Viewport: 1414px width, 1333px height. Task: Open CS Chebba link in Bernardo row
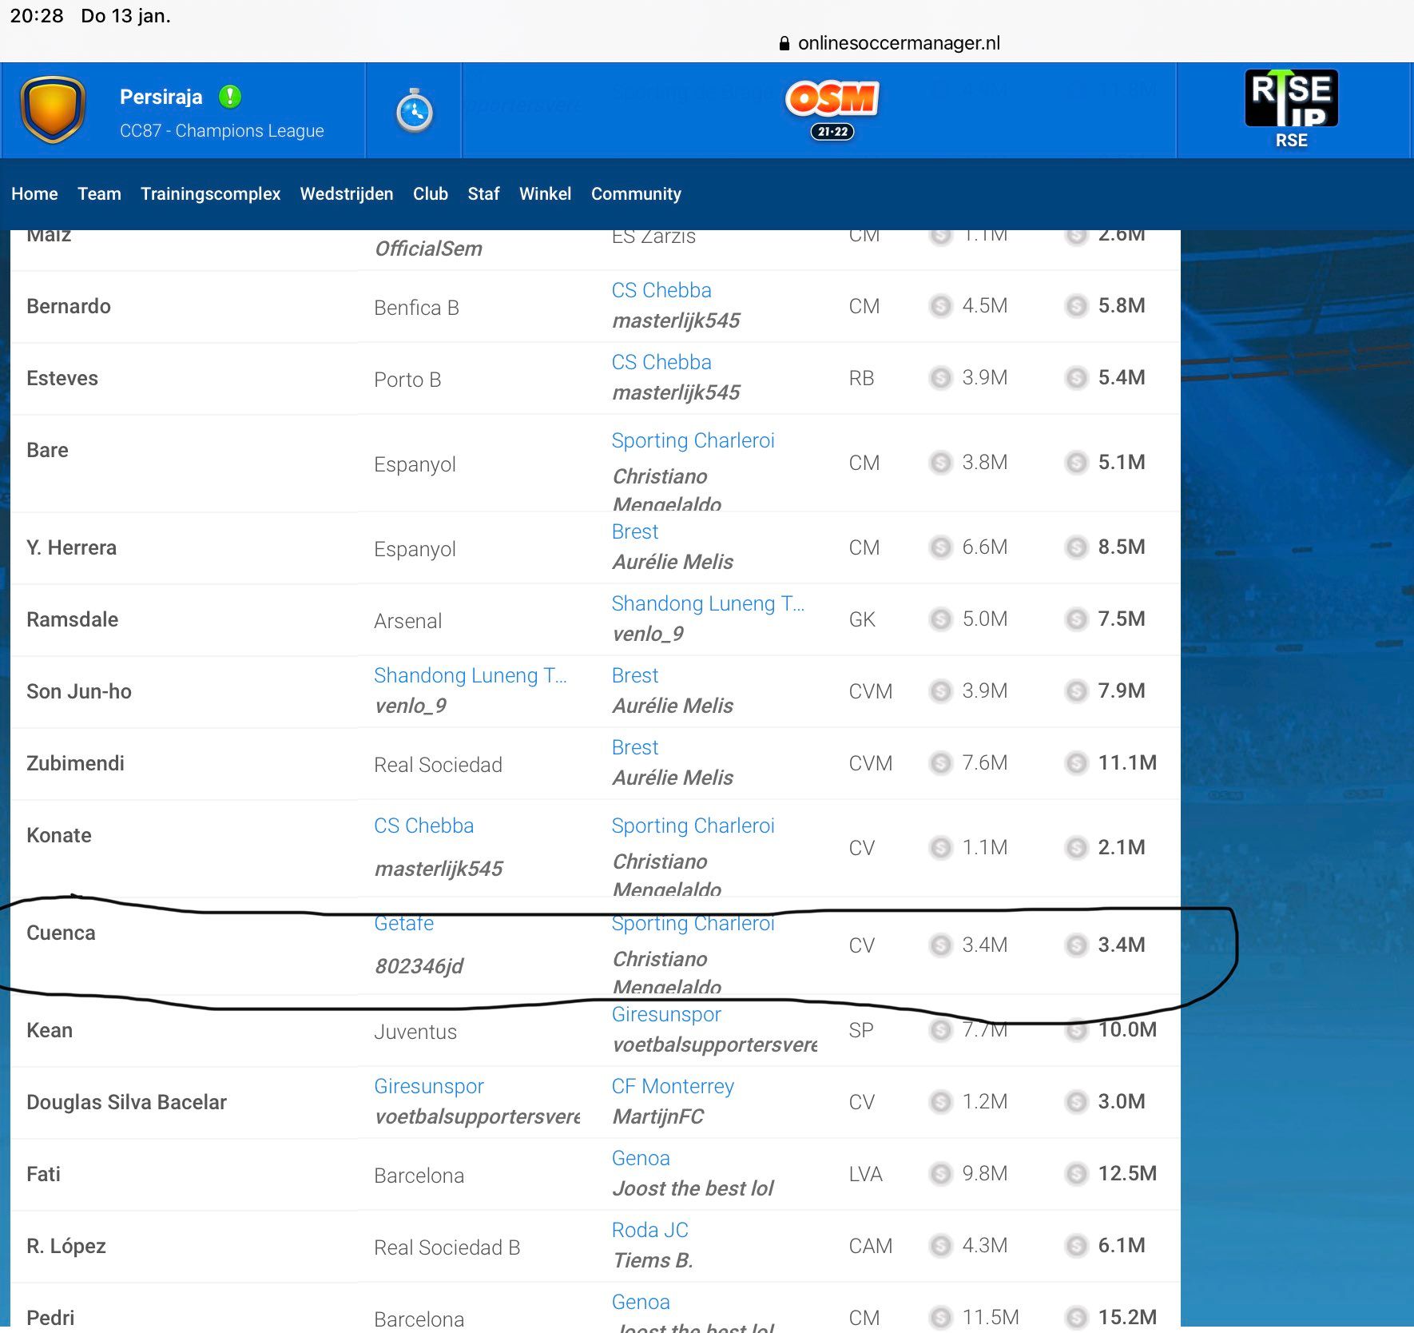(661, 290)
